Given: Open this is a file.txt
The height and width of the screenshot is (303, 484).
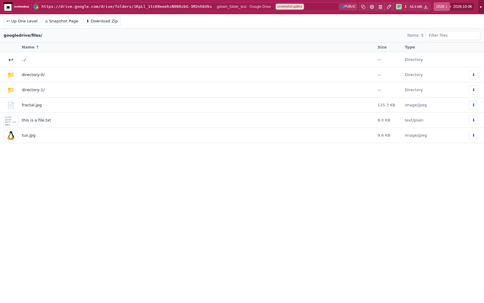Looking at the screenshot, I should tap(36, 120).
